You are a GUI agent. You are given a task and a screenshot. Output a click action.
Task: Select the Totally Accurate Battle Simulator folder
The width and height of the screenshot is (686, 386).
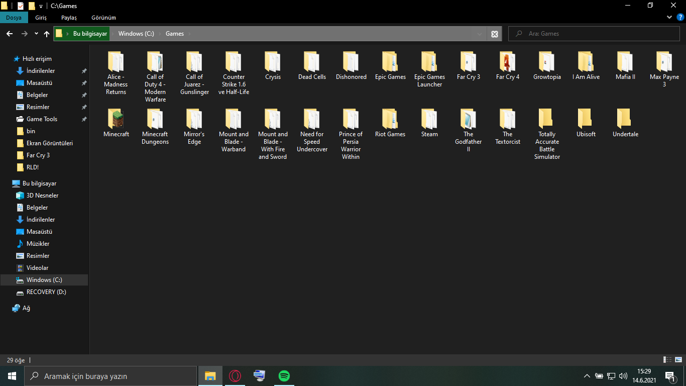click(547, 134)
